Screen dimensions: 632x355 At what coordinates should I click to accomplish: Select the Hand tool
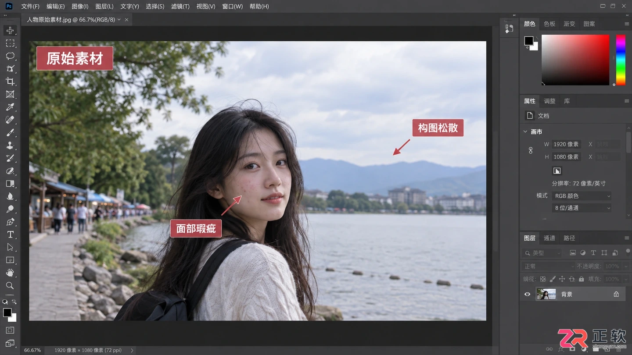click(10, 273)
